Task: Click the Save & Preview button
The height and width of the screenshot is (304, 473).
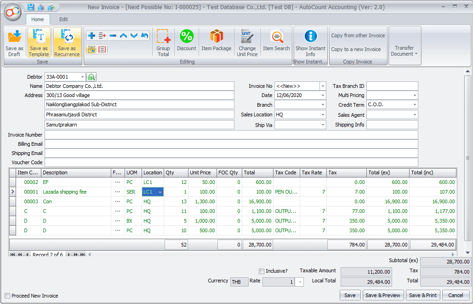Action: [382, 295]
